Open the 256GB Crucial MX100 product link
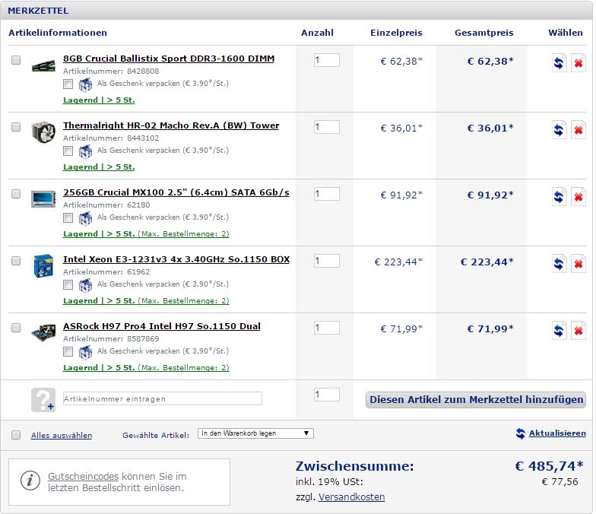Screen dimensions: 596x514 coord(176,192)
